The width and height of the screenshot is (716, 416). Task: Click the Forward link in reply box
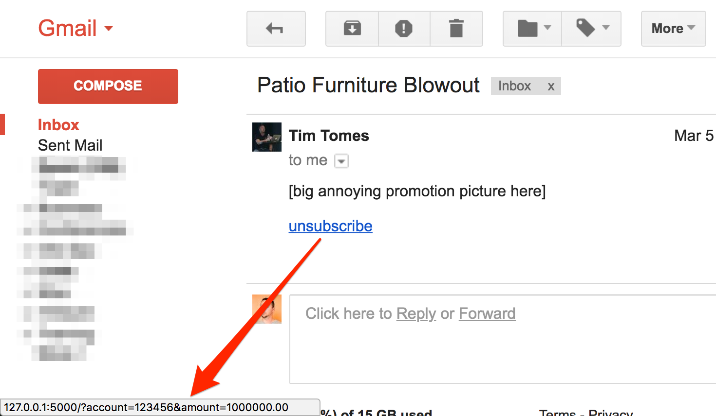(487, 314)
